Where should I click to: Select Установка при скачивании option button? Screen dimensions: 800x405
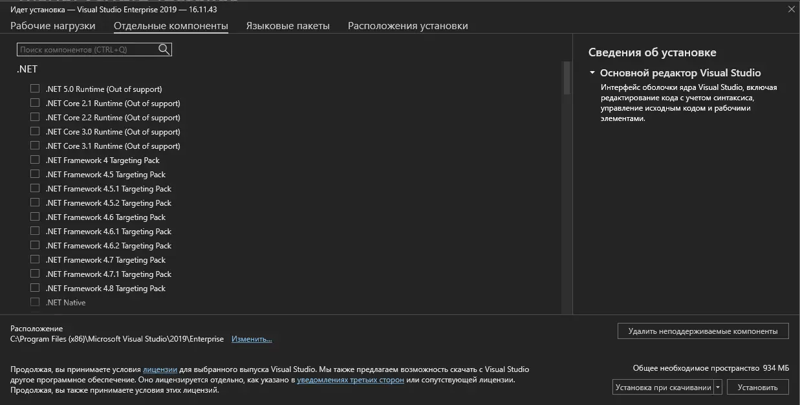[663, 388]
